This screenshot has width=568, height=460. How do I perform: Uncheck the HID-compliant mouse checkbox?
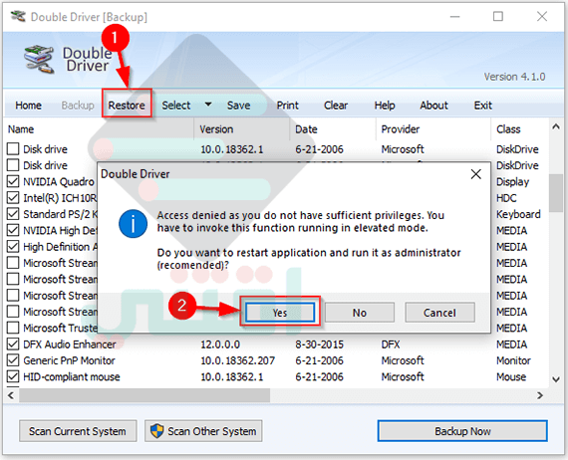tap(13, 376)
